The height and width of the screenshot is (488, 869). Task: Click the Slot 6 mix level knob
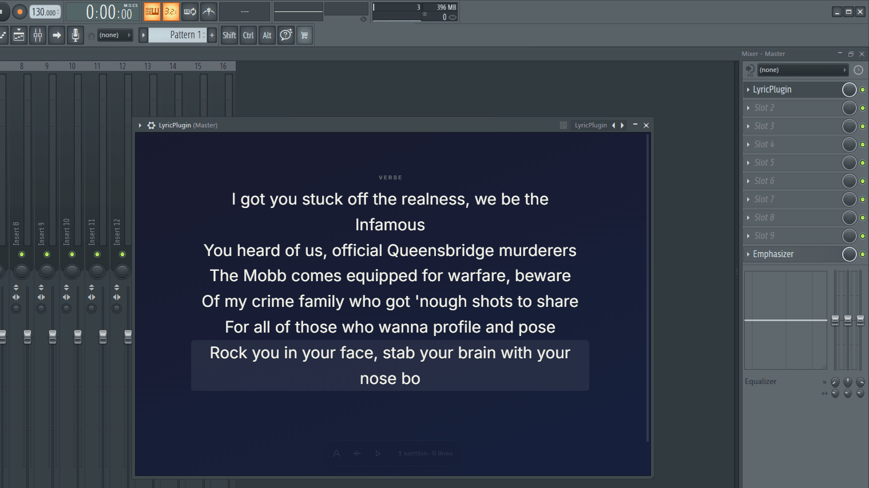(850, 181)
